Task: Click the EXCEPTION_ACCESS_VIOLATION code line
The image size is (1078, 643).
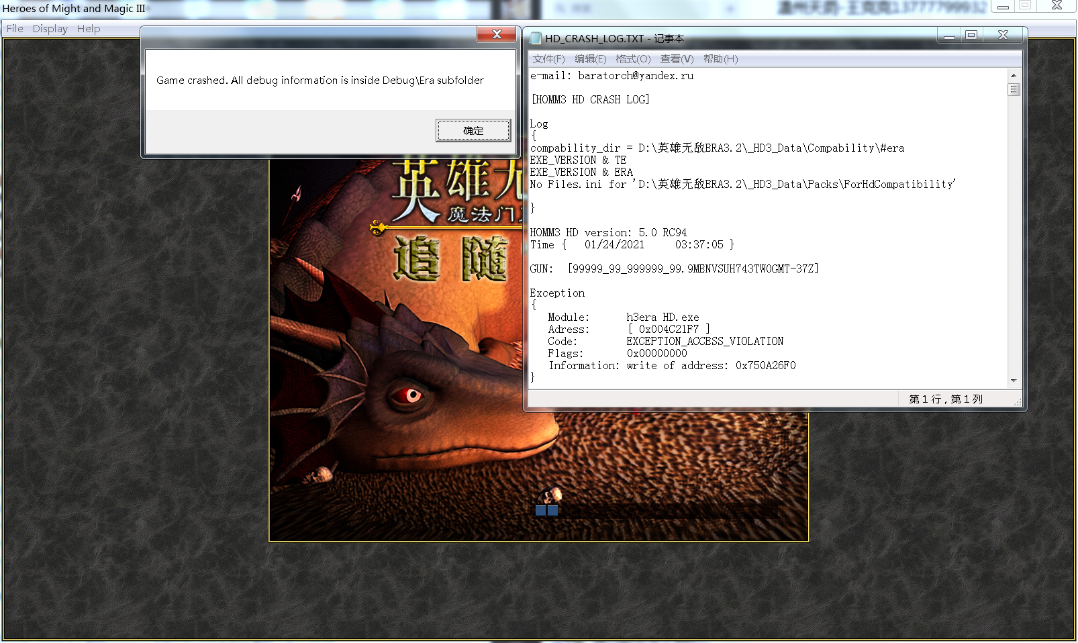Action: [665, 342]
